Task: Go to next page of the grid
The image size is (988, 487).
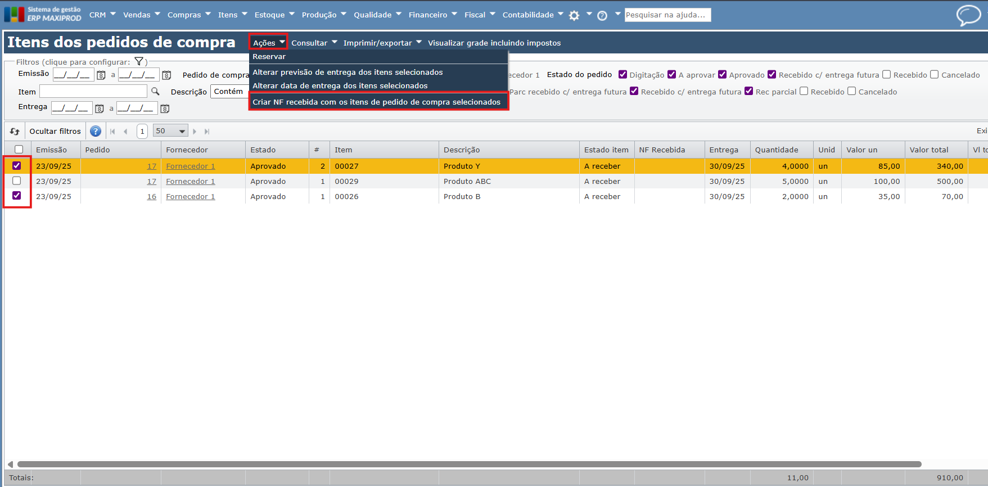Action: click(195, 131)
